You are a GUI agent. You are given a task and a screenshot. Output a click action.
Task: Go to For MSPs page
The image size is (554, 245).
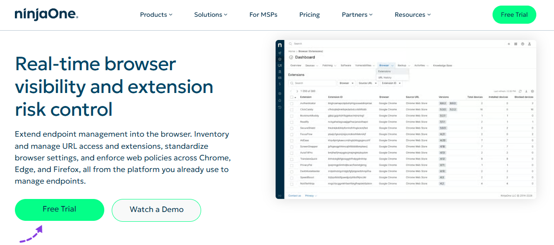click(263, 15)
